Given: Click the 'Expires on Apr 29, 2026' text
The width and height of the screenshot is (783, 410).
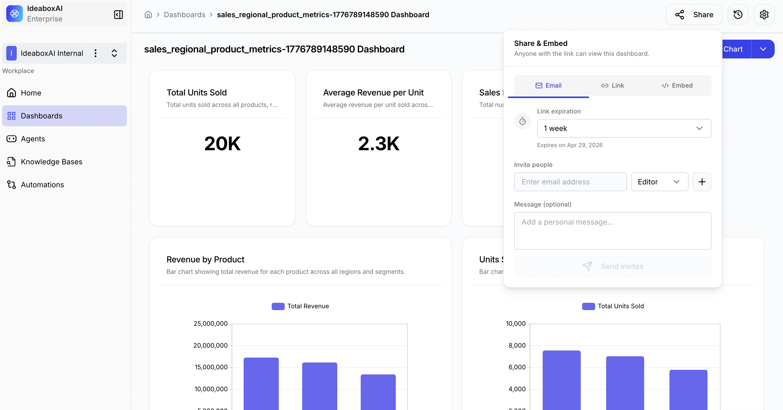Looking at the screenshot, I should point(570,145).
